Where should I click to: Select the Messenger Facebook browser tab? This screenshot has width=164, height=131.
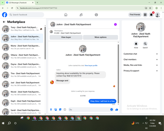[20, 3]
